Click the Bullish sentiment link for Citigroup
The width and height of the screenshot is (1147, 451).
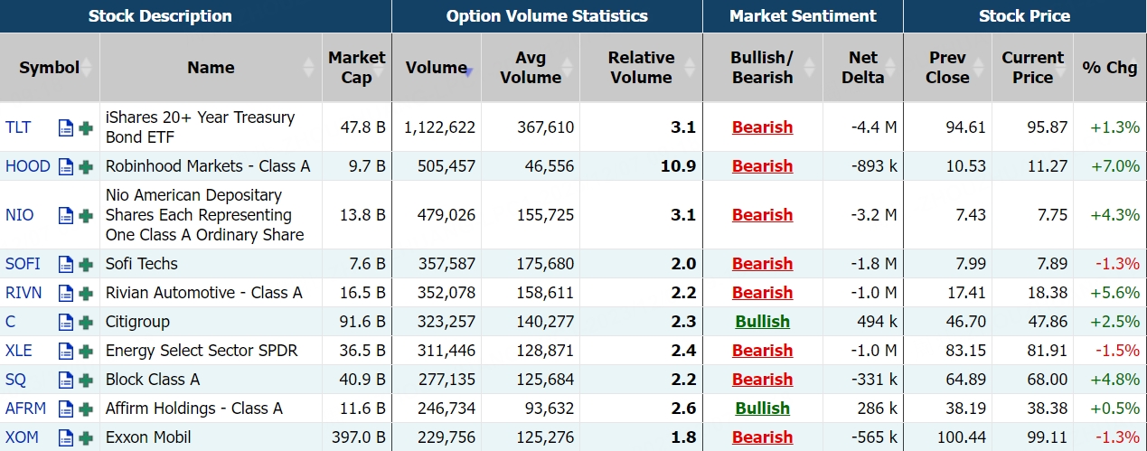coord(762,322)
